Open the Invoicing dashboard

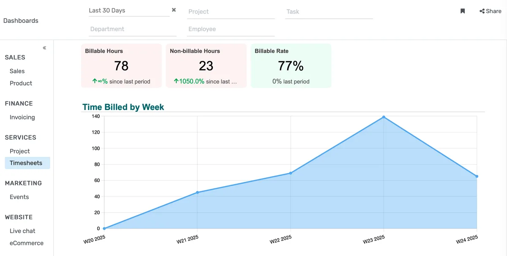click(x=22, y=117)
